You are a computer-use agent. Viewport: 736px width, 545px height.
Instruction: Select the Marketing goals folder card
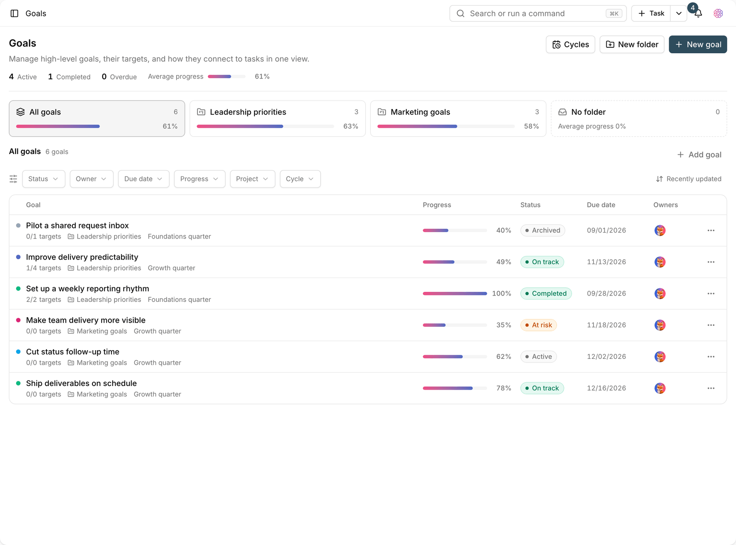click(458, 119)
